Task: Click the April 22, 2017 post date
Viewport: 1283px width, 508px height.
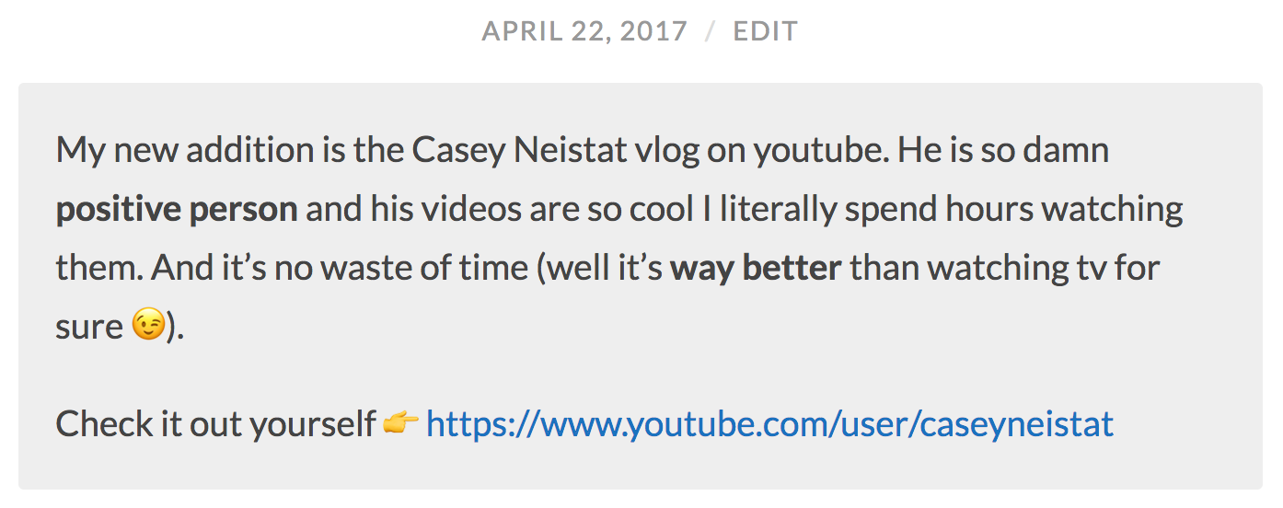Action: pos(584,31)
